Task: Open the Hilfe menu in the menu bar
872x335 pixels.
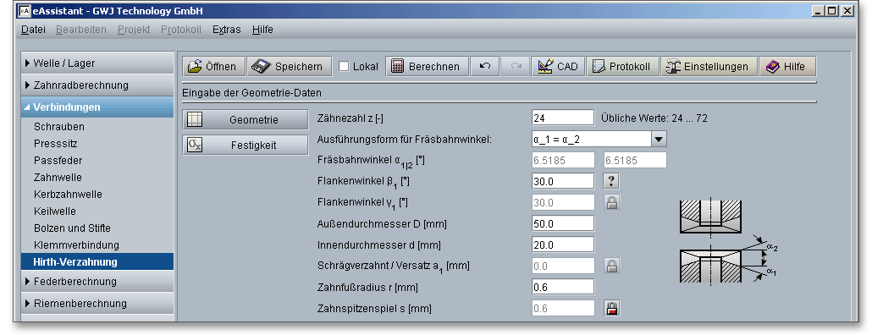Action: tap(262, 30)
